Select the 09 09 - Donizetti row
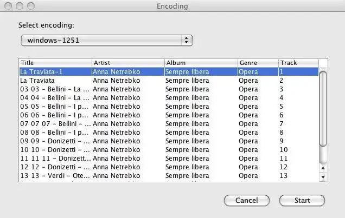The height and width of the screenshot is (218, 345). (x=54, y=141)
